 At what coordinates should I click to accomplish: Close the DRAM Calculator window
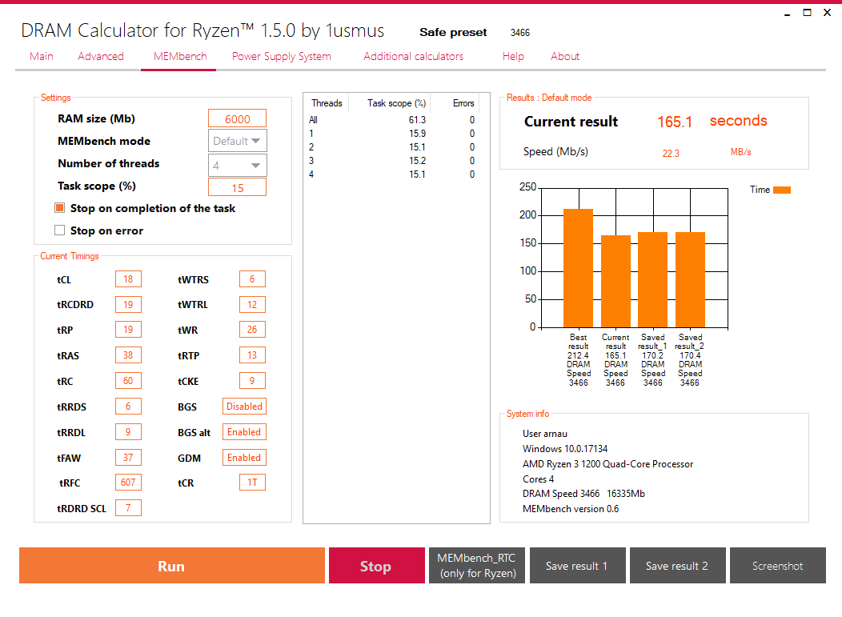[x=827, y=12]
